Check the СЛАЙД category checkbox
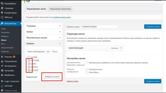The image size is (166, 93). (x=29, y=57)
